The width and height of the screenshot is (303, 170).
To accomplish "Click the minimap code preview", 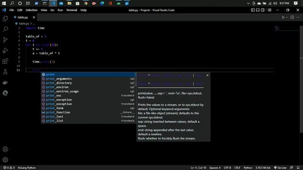I will click(x=277, y=28).
